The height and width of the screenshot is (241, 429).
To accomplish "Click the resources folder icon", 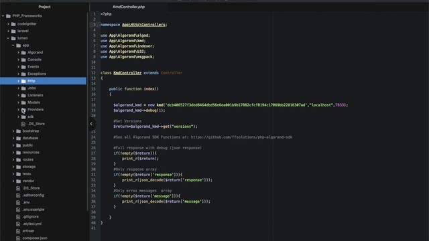I will (18, 153).
